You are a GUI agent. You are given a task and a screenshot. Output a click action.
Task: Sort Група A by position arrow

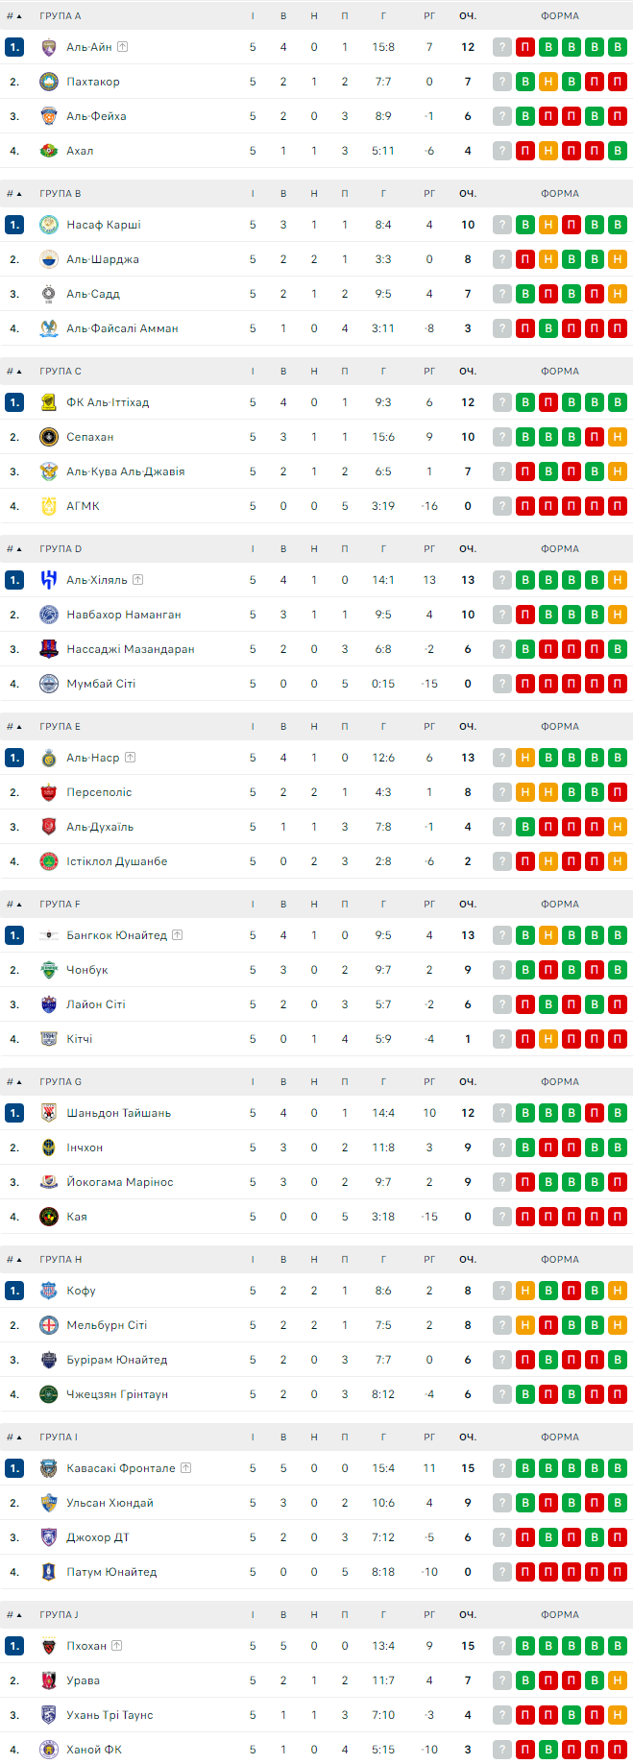pyautogui.click(x=18, y=16)
